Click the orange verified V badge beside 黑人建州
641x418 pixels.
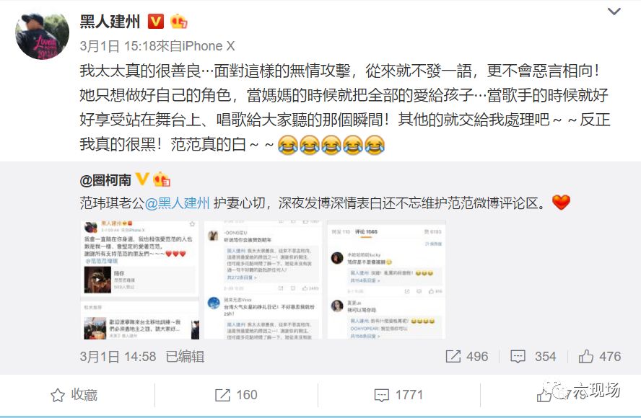coord(155,21)
